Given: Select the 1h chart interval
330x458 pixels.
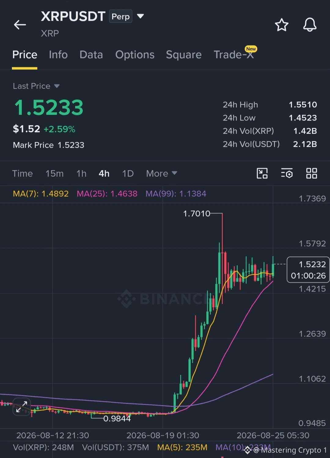Looking at the screenshot, I should (81, 173).
